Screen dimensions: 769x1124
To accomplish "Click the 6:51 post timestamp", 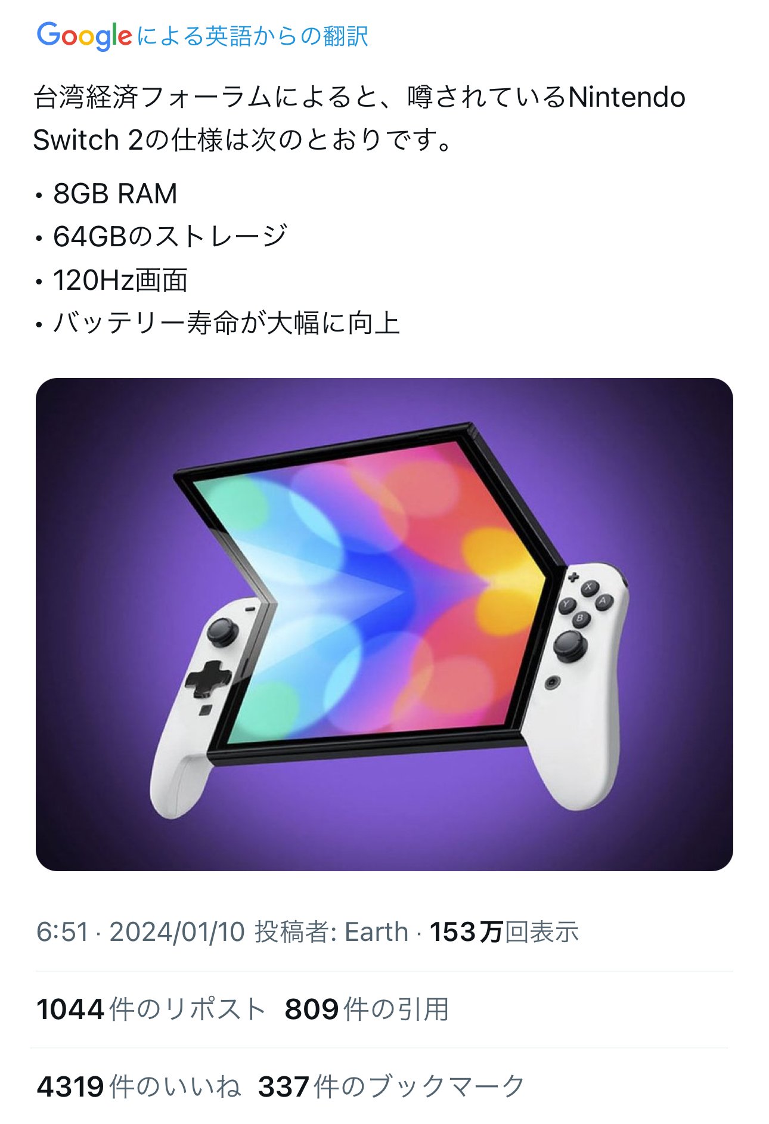I will [62, 931].
